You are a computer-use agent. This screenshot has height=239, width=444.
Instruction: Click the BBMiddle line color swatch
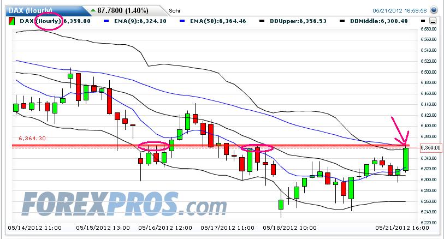[342, 21]
